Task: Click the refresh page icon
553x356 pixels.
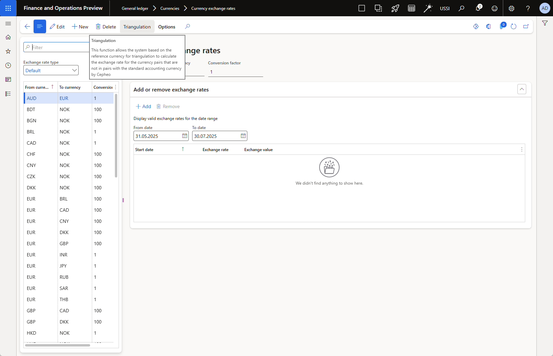Action: pyautogui.click(x=513, y=26)
